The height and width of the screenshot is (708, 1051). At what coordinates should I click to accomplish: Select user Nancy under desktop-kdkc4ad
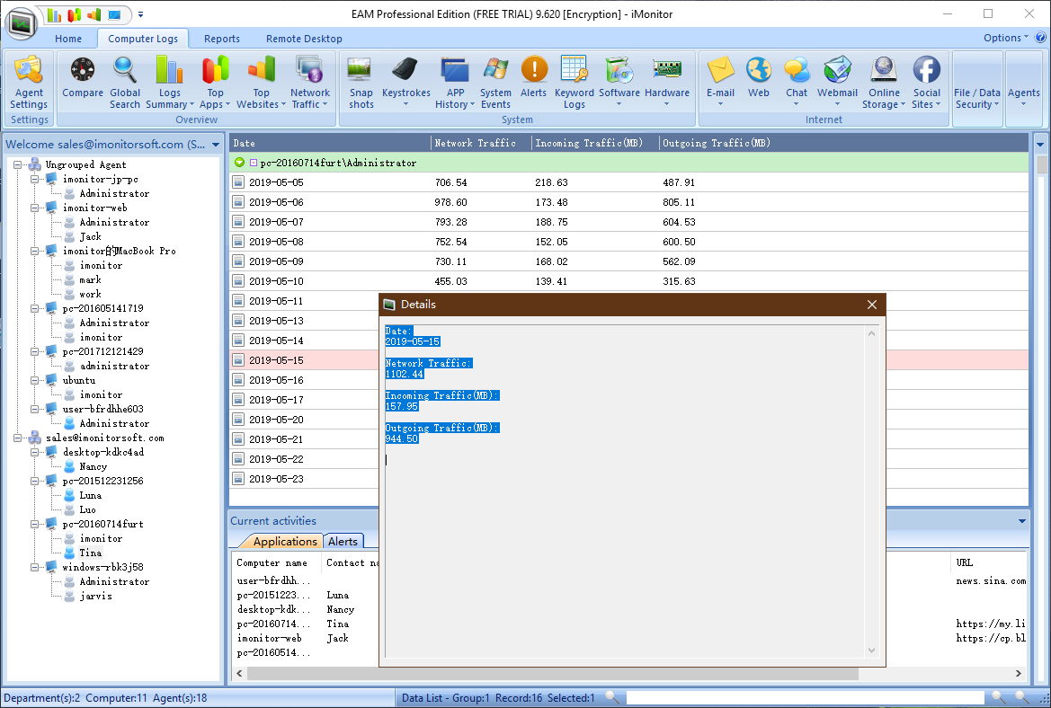click(93, 467)
